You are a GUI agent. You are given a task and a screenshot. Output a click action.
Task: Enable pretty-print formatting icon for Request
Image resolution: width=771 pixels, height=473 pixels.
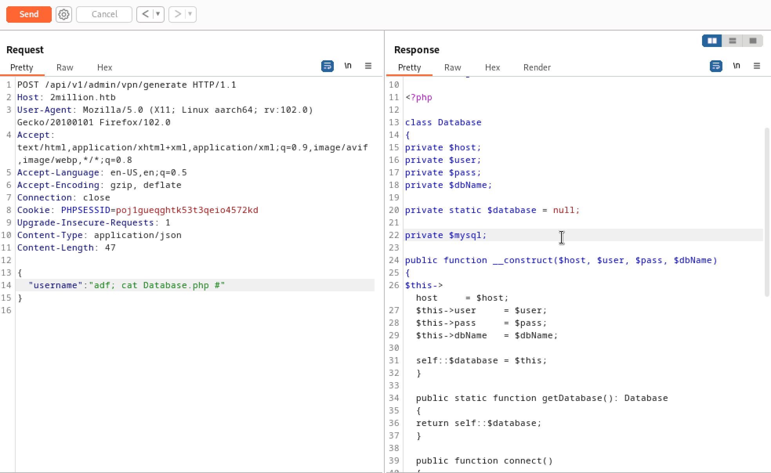328,66
